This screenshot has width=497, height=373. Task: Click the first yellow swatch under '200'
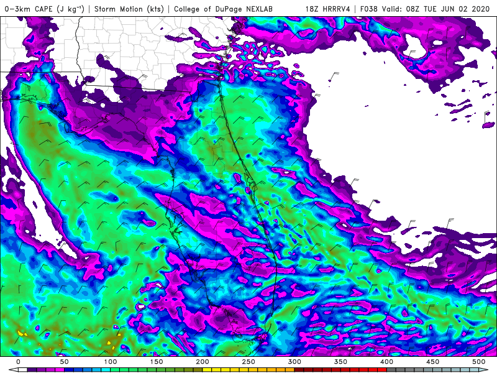[x=207, y=370]
